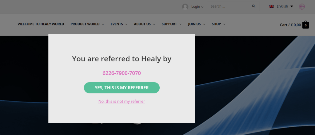The image size is (315, 135).
Task: Expand the chevron next to Login
Action: pyautogui.click(x=202, y=7)
